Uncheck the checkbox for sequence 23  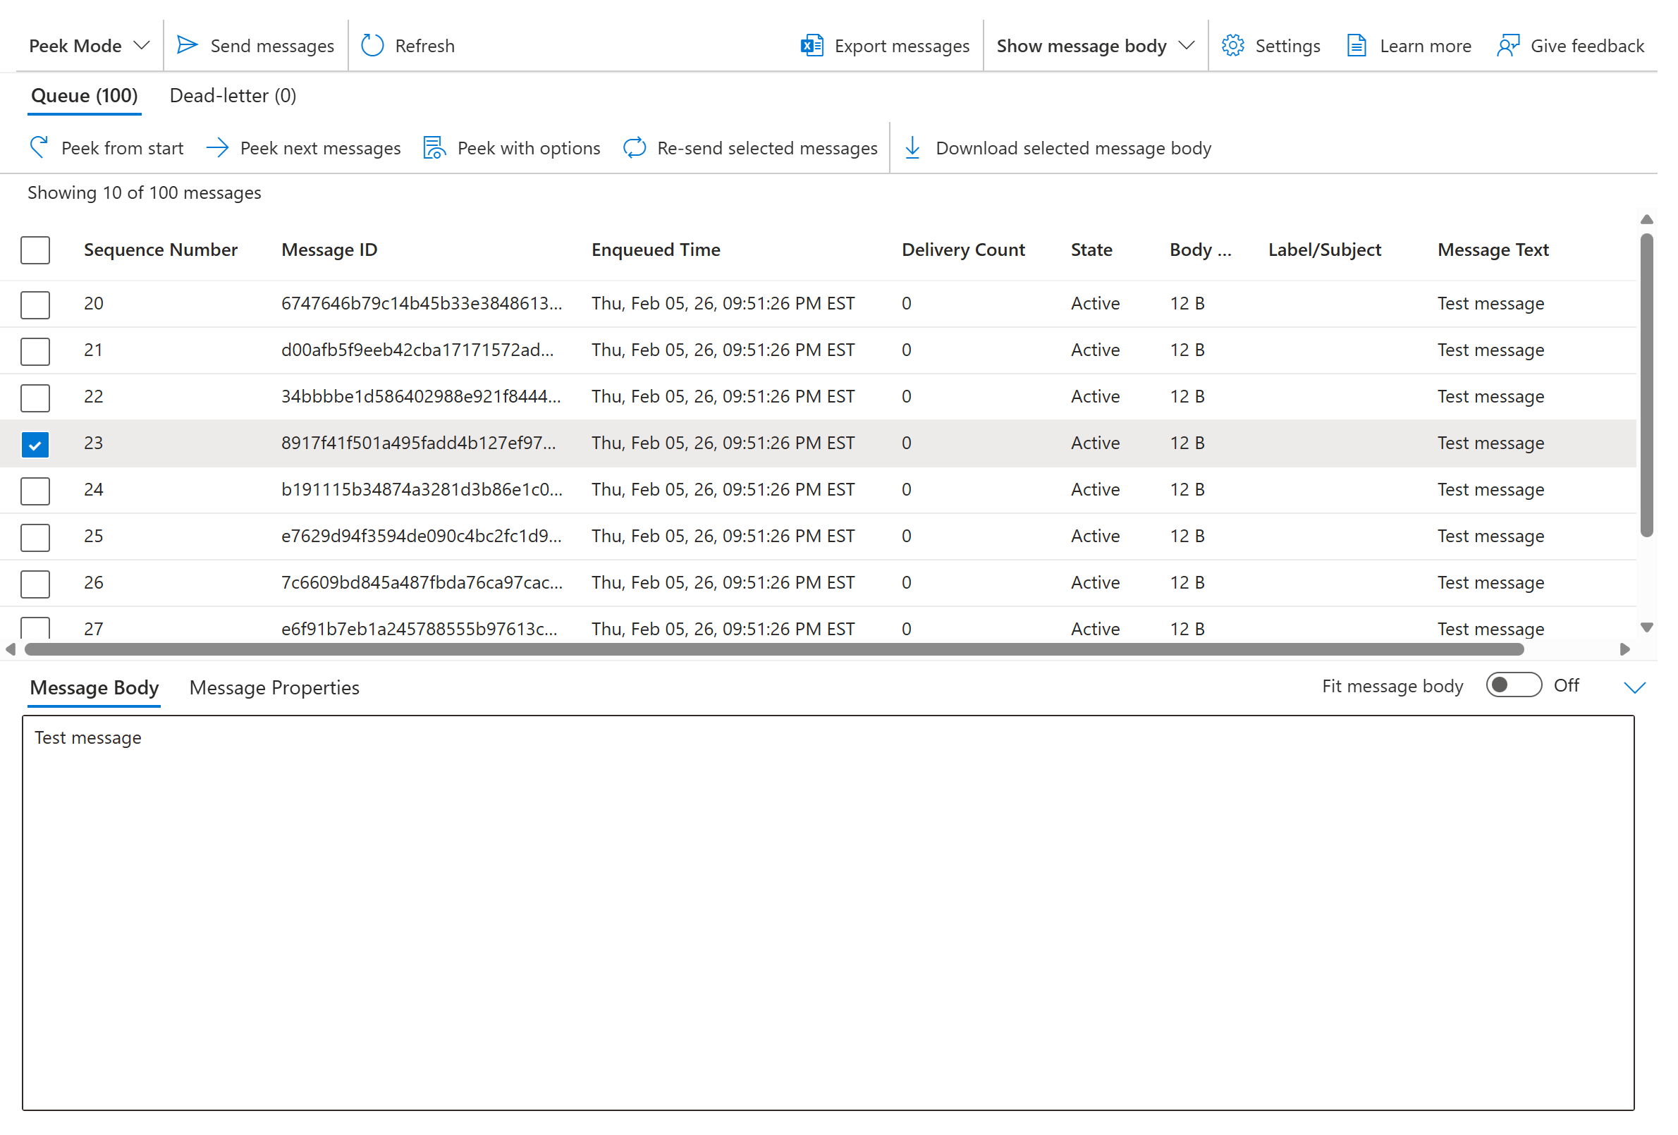(x=35, y=444)
